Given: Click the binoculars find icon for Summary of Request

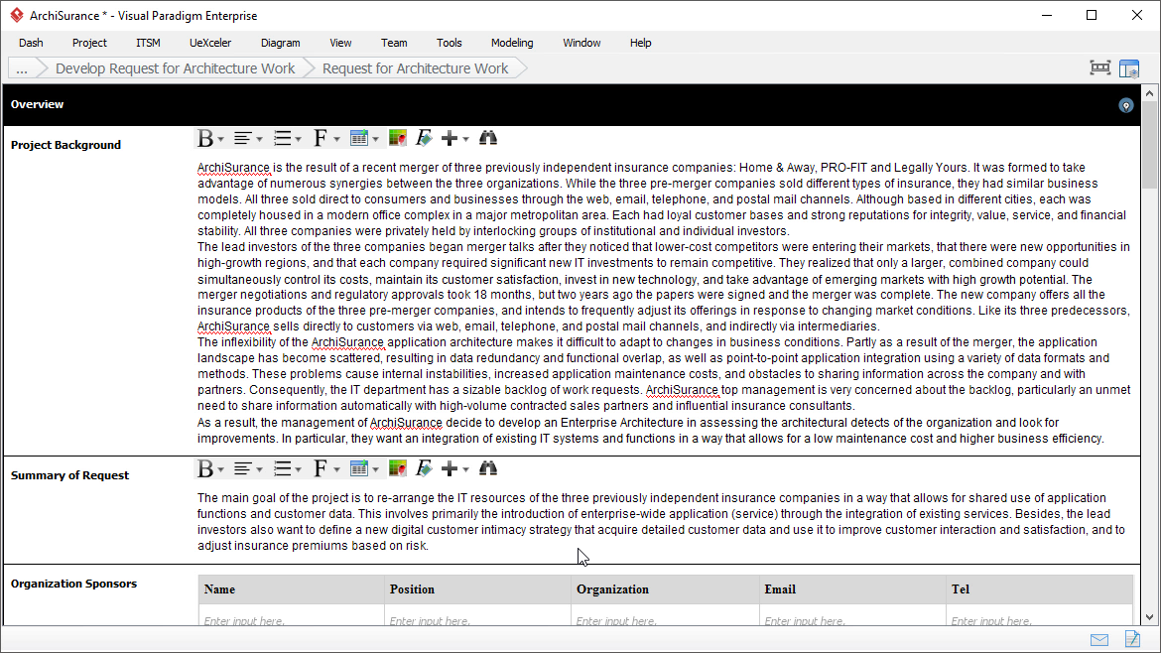Looking at the screenshot, I should 488,468.
